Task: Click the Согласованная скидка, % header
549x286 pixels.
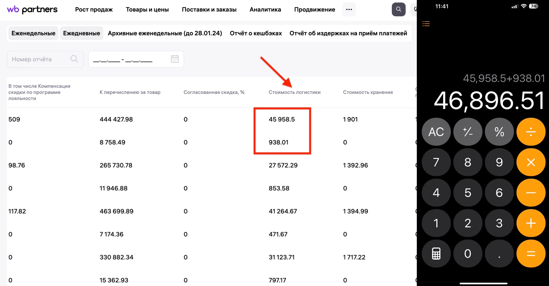Action: click(214, 92)
